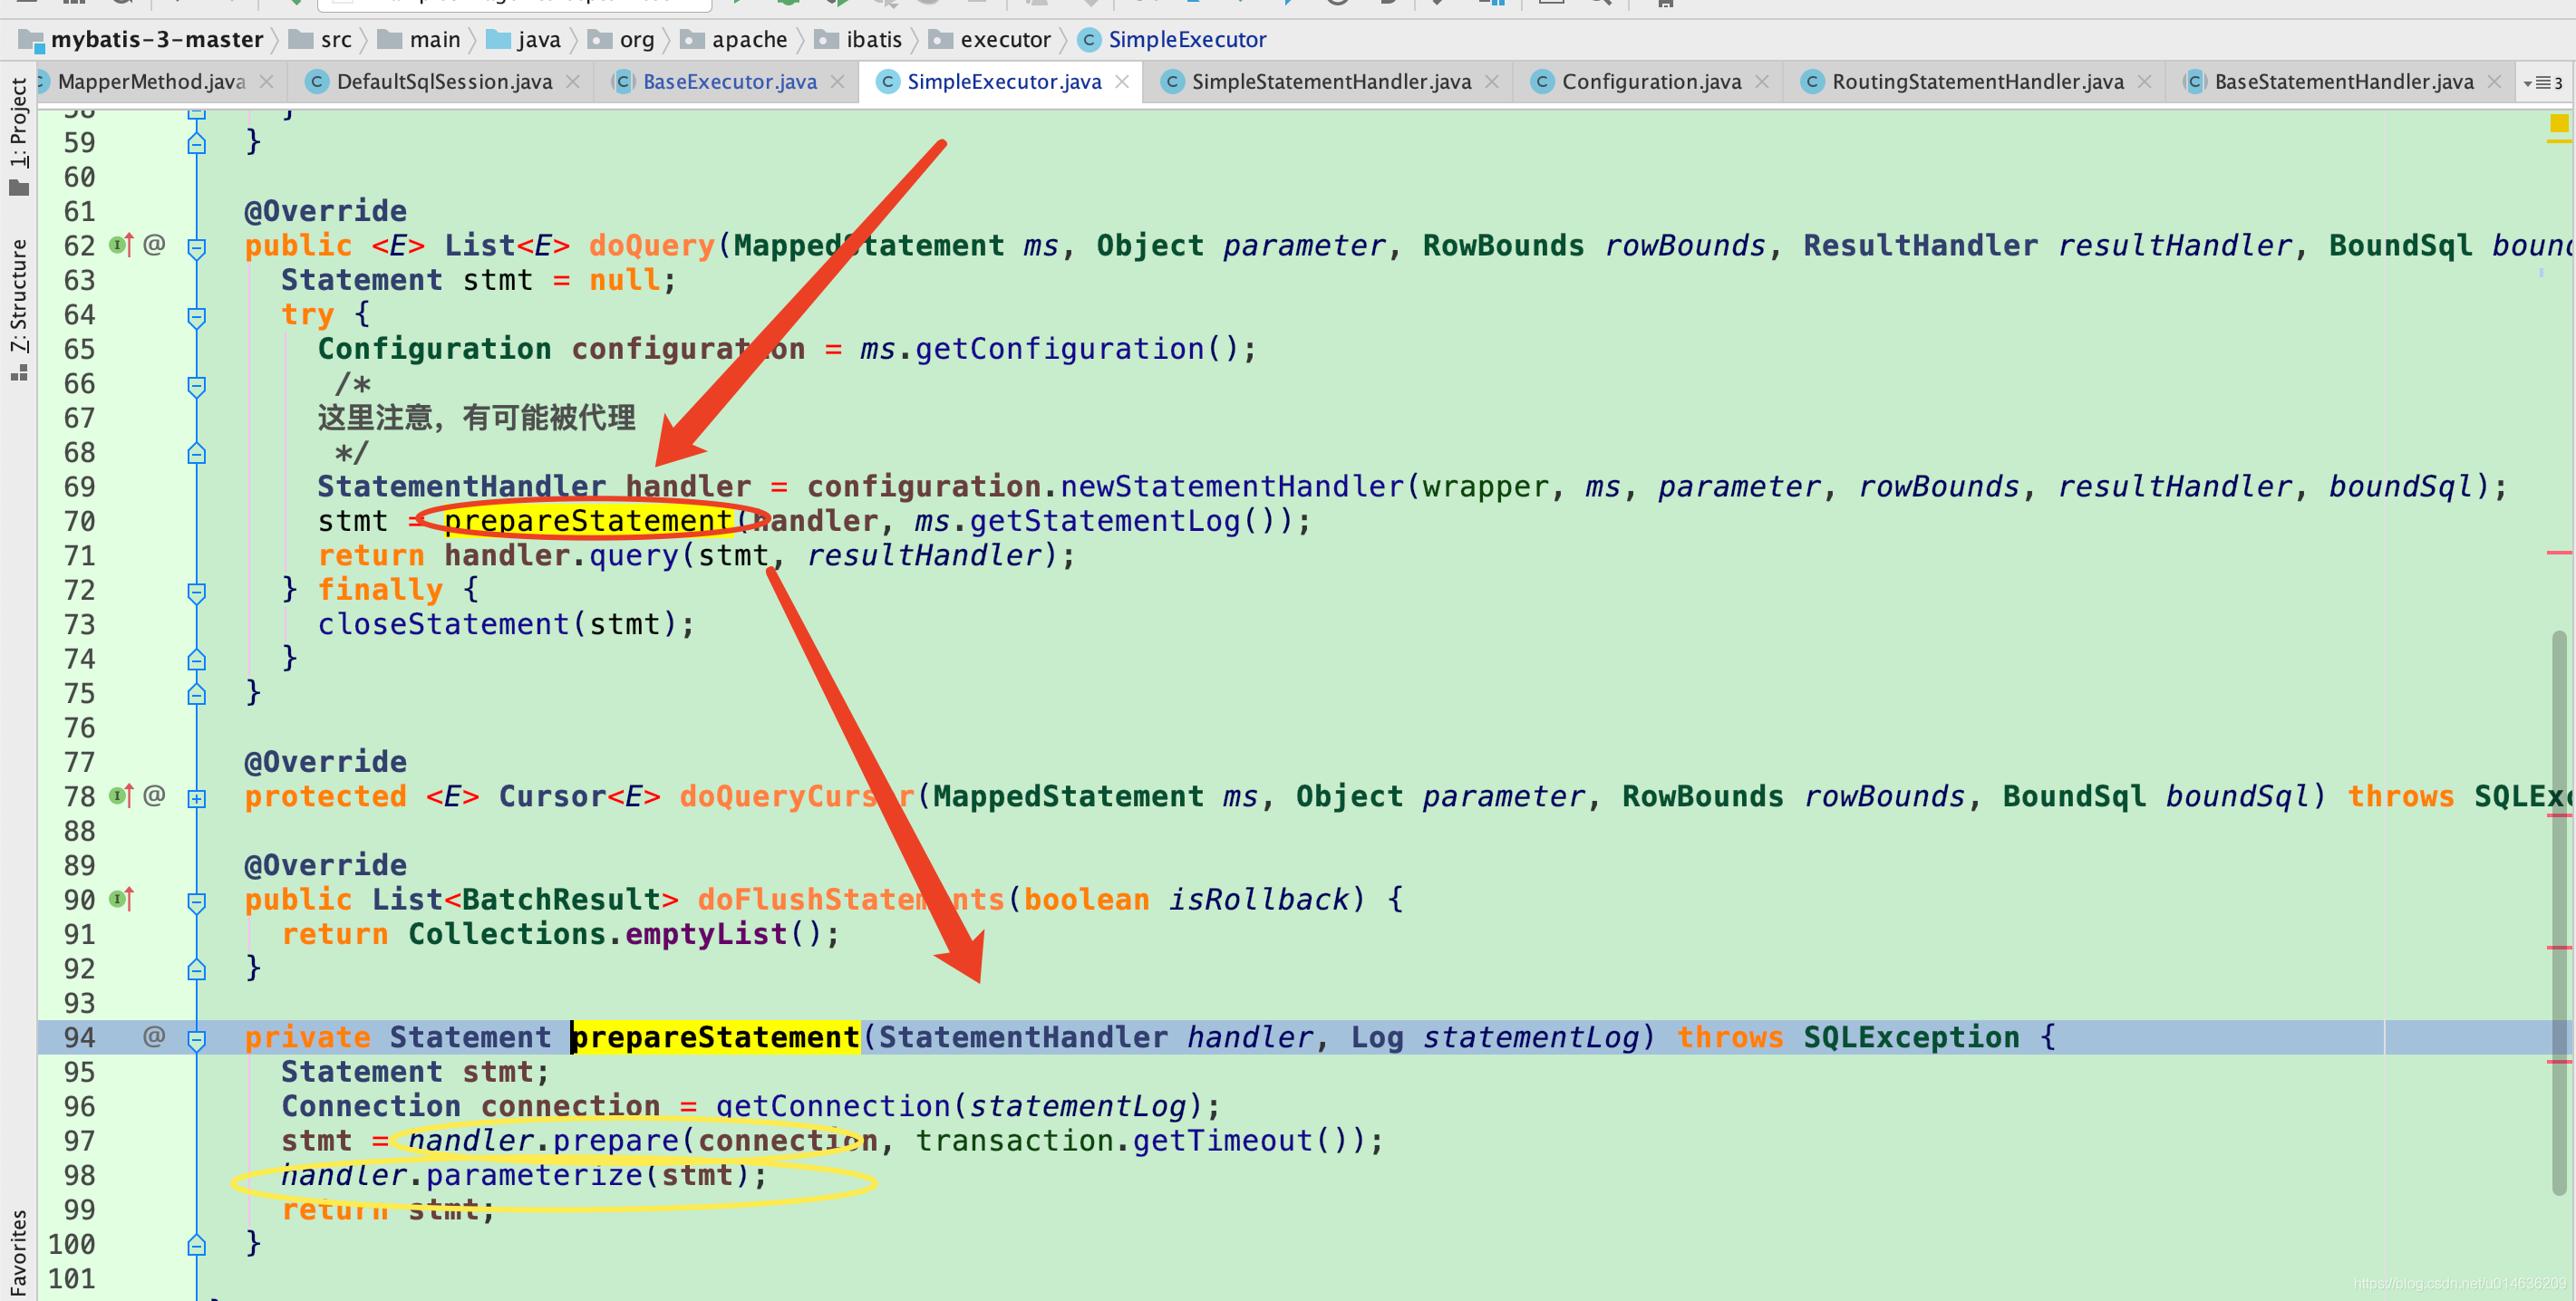The width and height of the screenshot is (2576, 1301).
Task: Click fold end marker on line 75
Action: click(x=197, y=693)
